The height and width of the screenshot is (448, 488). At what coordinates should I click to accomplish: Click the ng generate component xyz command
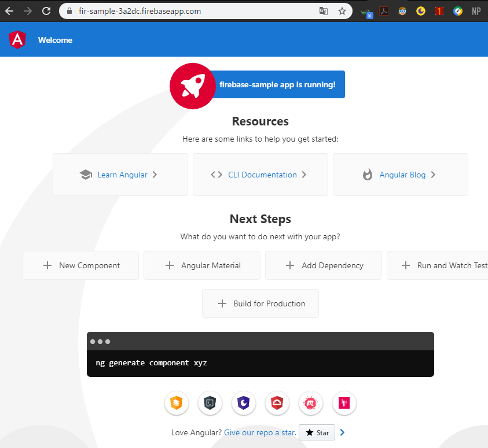pyautogui.click(x=151, y=363)
